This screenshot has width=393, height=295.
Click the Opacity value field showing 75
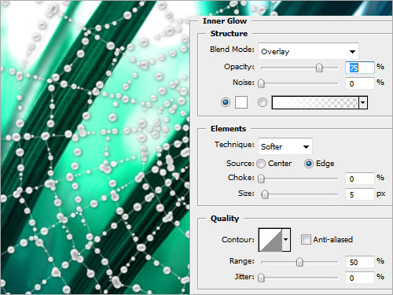click(360, 68)
